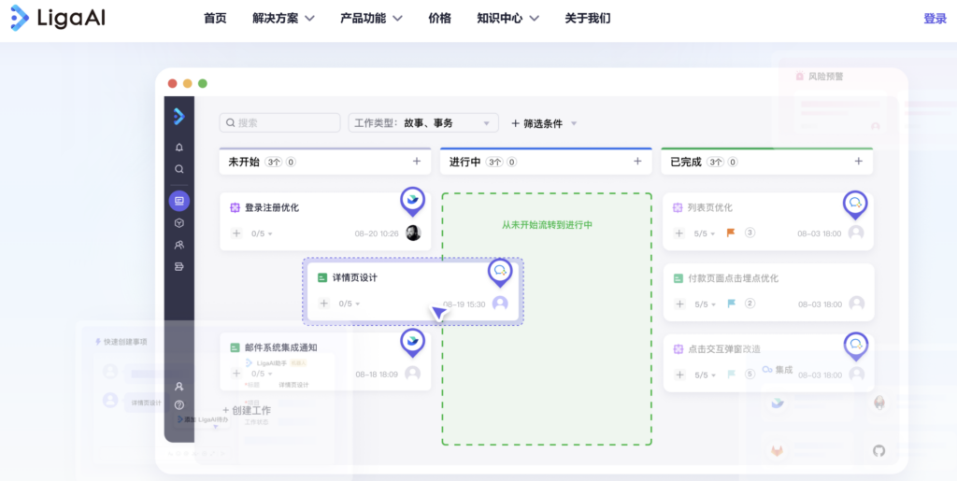Click the pin badge on the 登录注册优化 card
The image size is (957, 481).
pos(412,201)
